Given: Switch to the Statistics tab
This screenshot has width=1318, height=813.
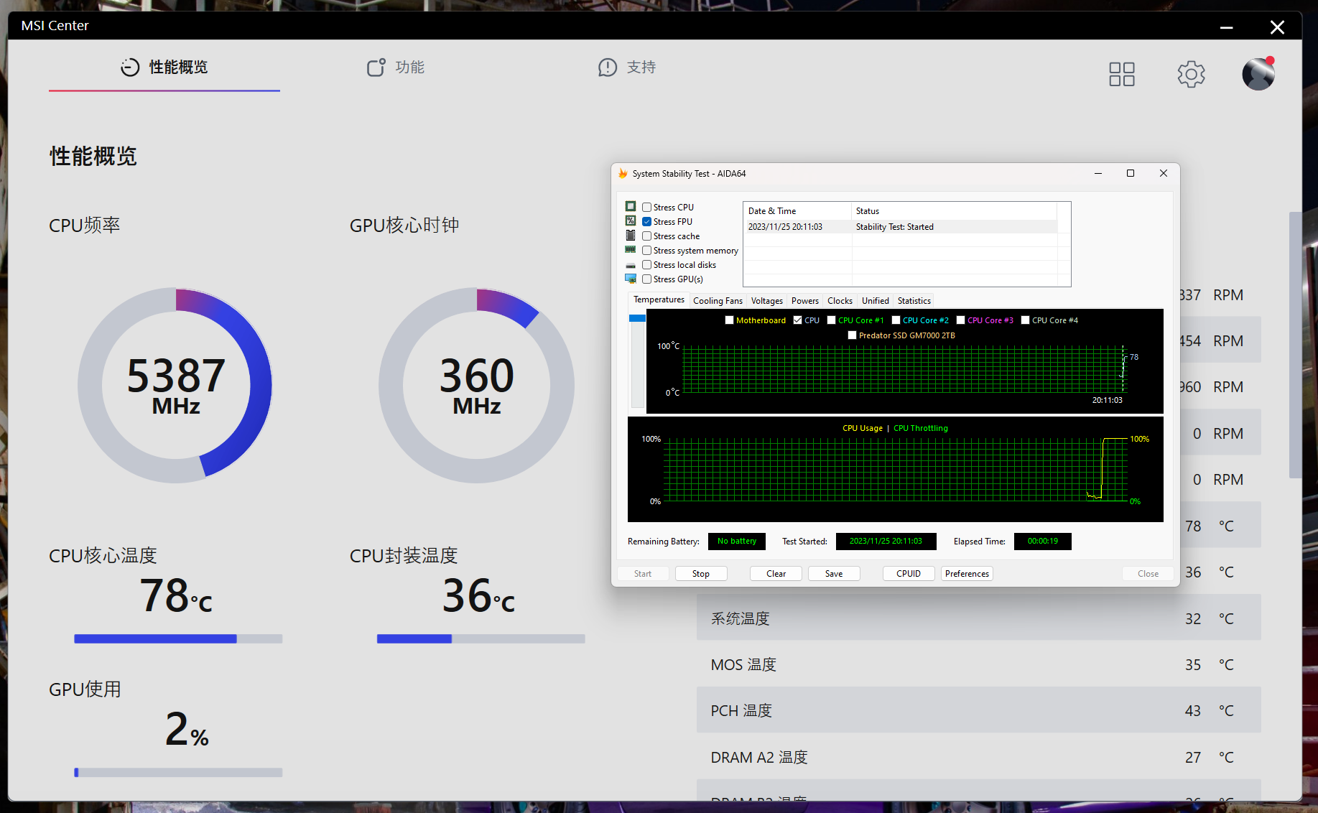Looking at the screenshot, I should pos(914,301).
